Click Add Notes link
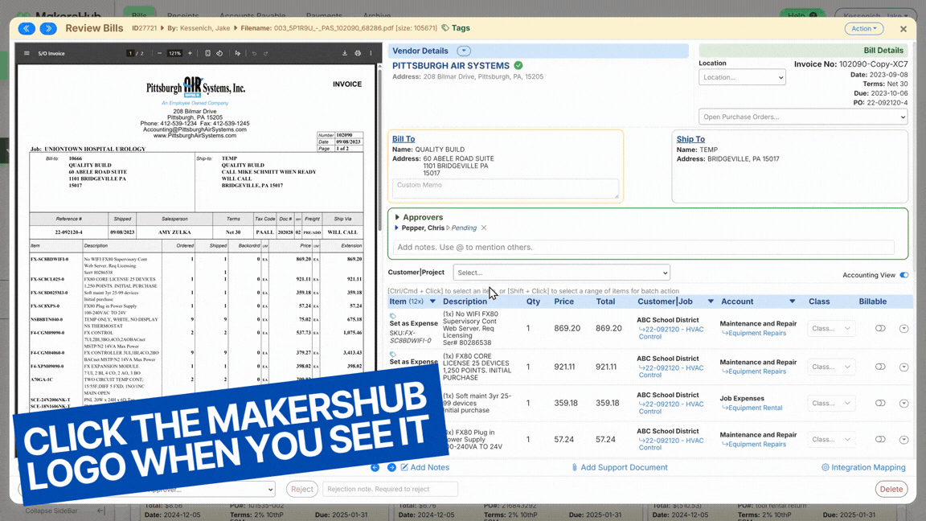Image resolution: width=926 pixels, height=521 pixels. click(424, 467)
